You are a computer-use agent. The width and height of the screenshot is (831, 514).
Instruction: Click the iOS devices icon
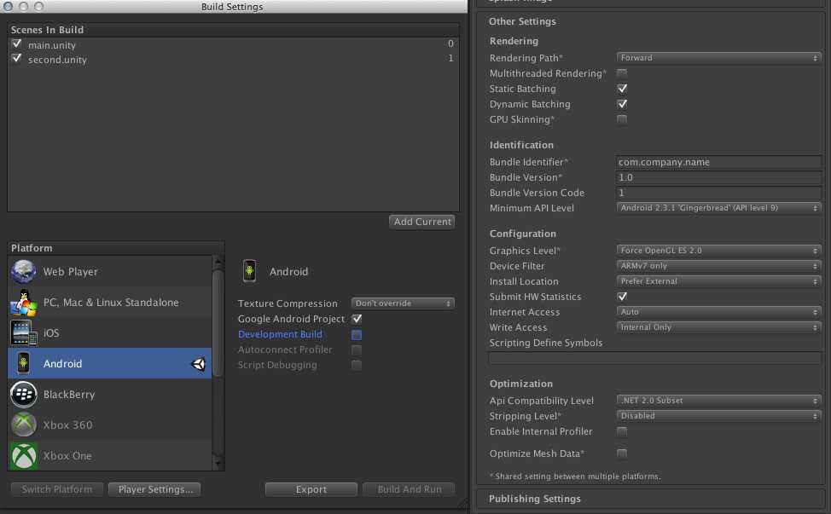tap(23, 333)
